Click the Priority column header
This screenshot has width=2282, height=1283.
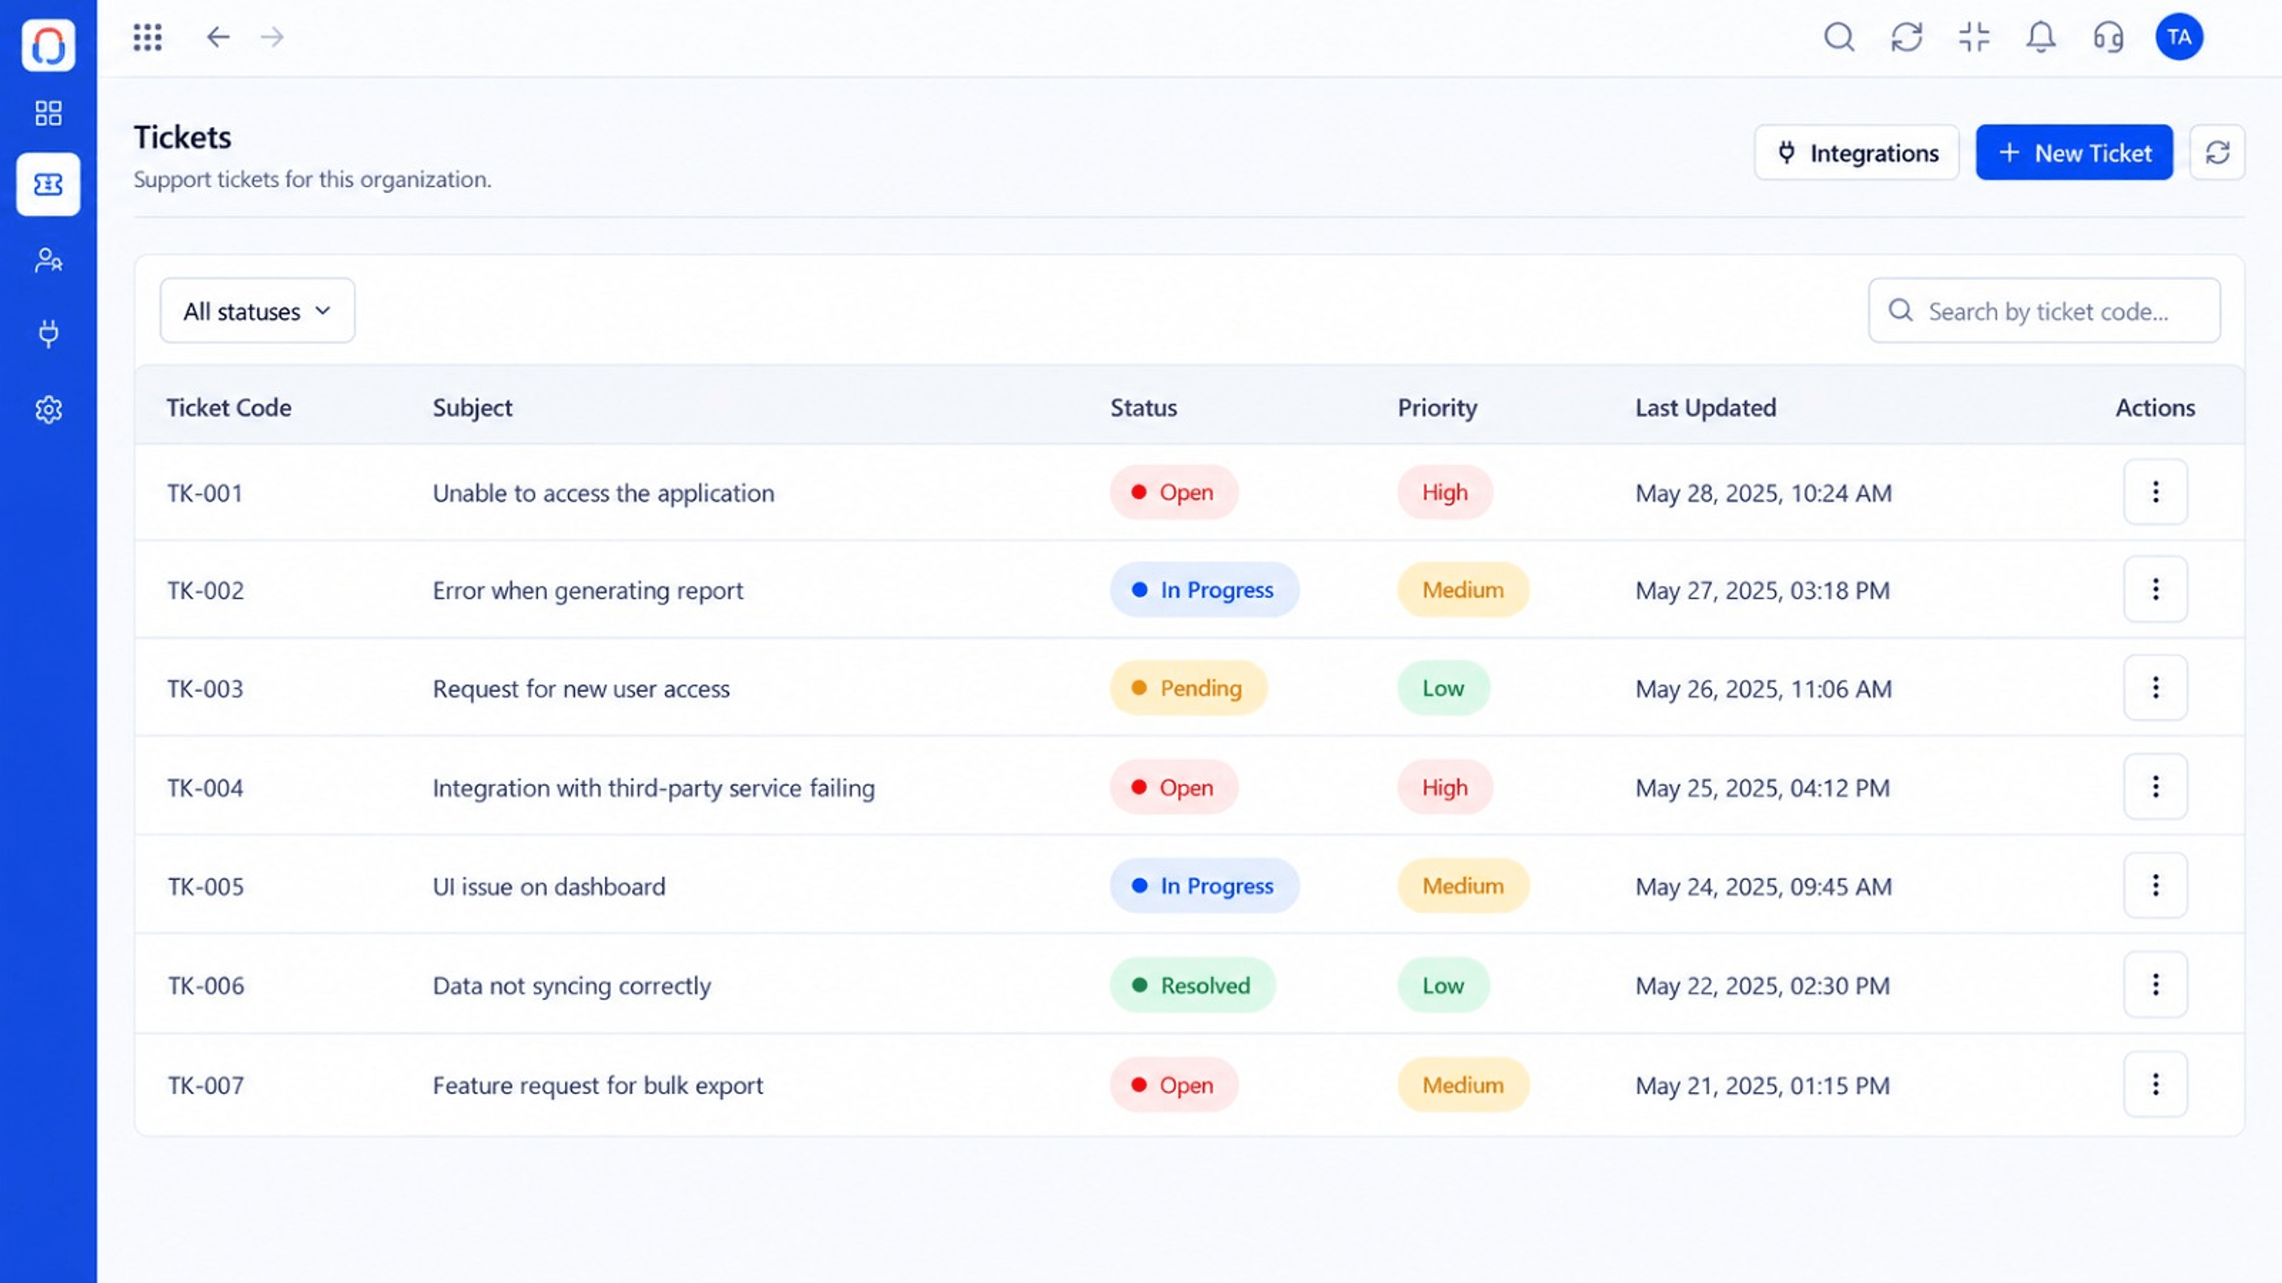[1437, 407]
